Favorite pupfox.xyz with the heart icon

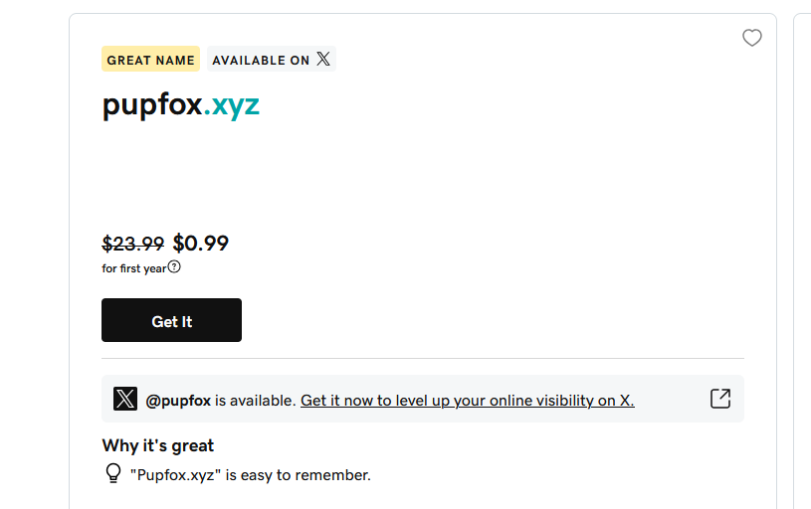tap(752, 38)
